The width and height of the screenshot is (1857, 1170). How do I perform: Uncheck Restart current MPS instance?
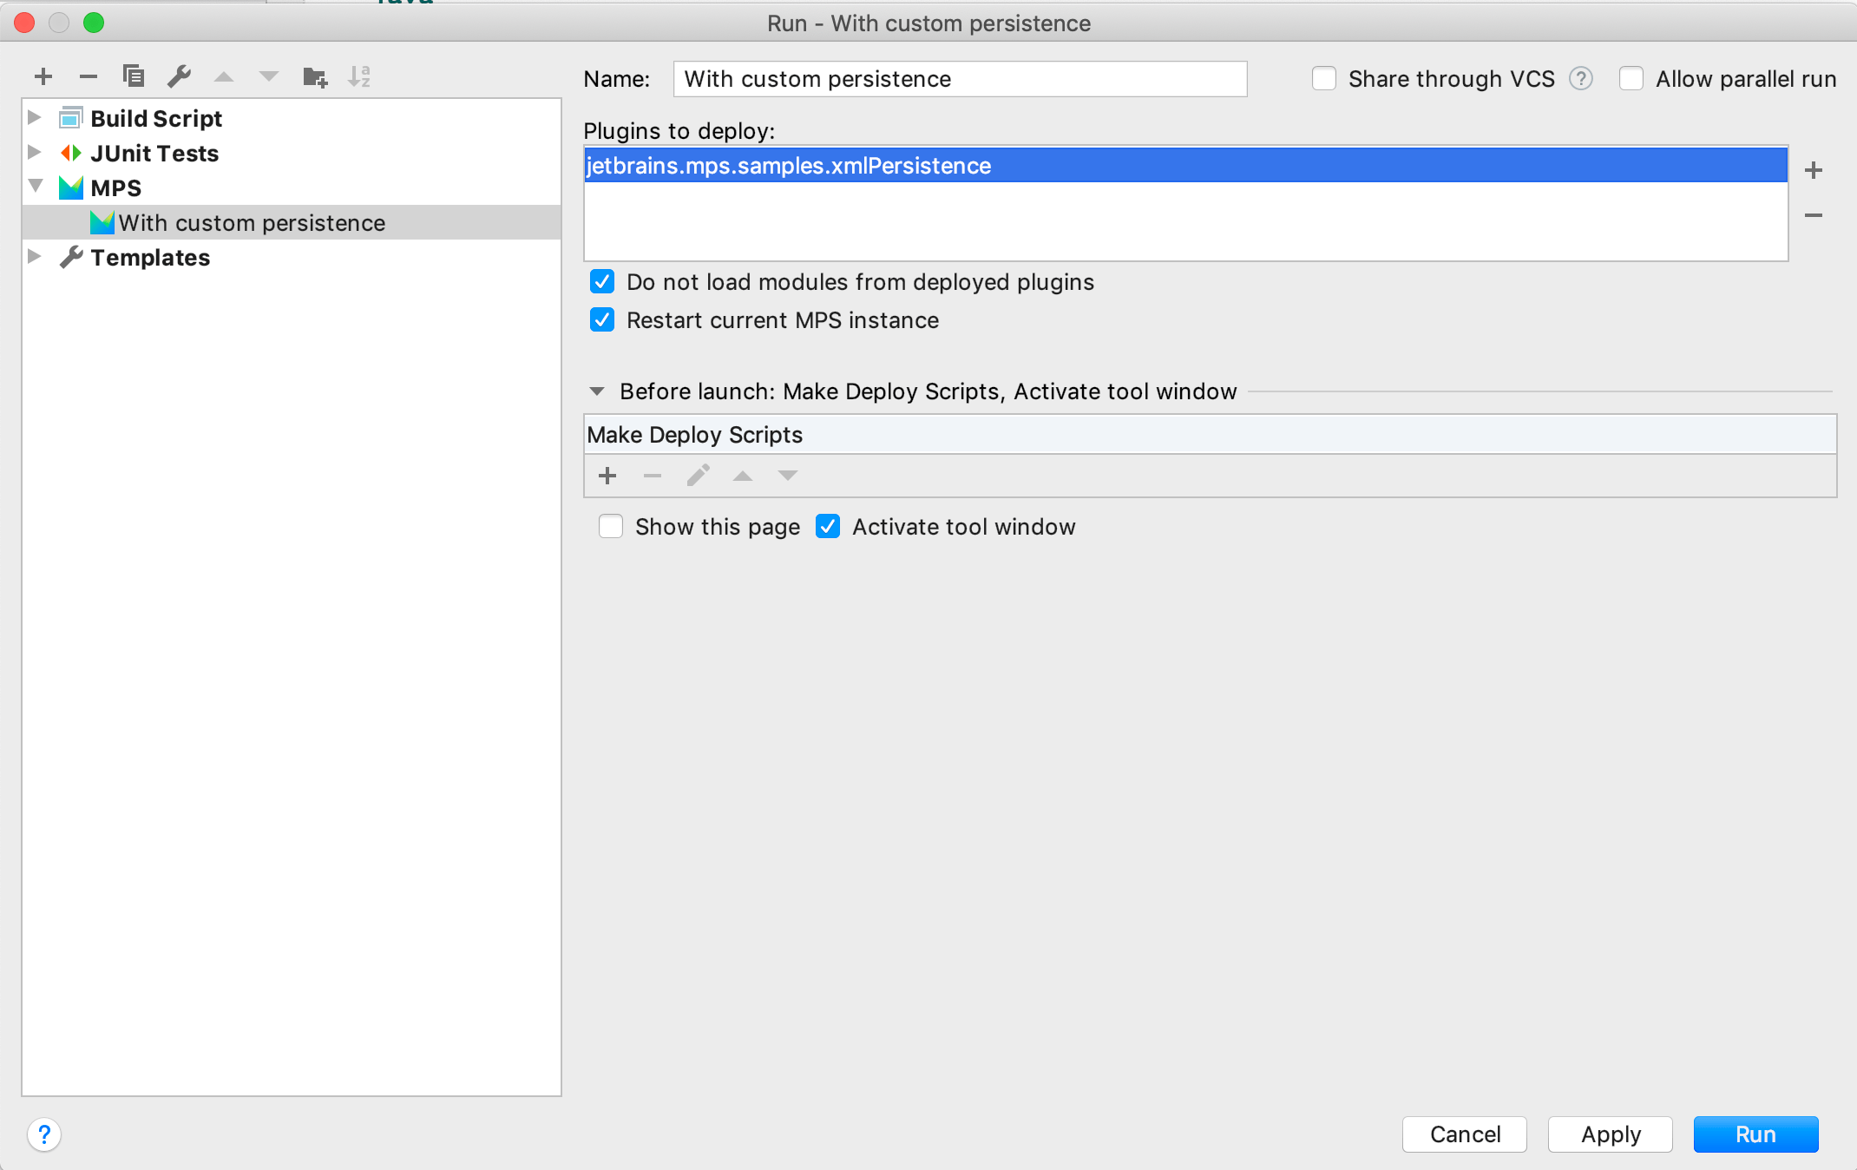(602, 320)
